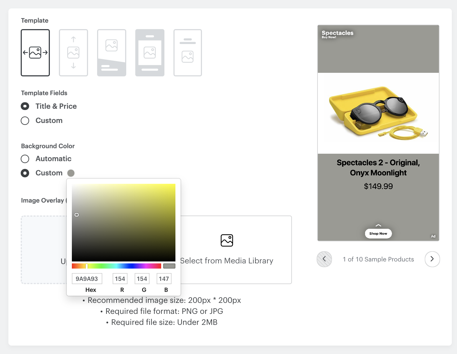Screen dimensions: 457x354
Task: Click Select from Media Library
Action: click(227, 261)
